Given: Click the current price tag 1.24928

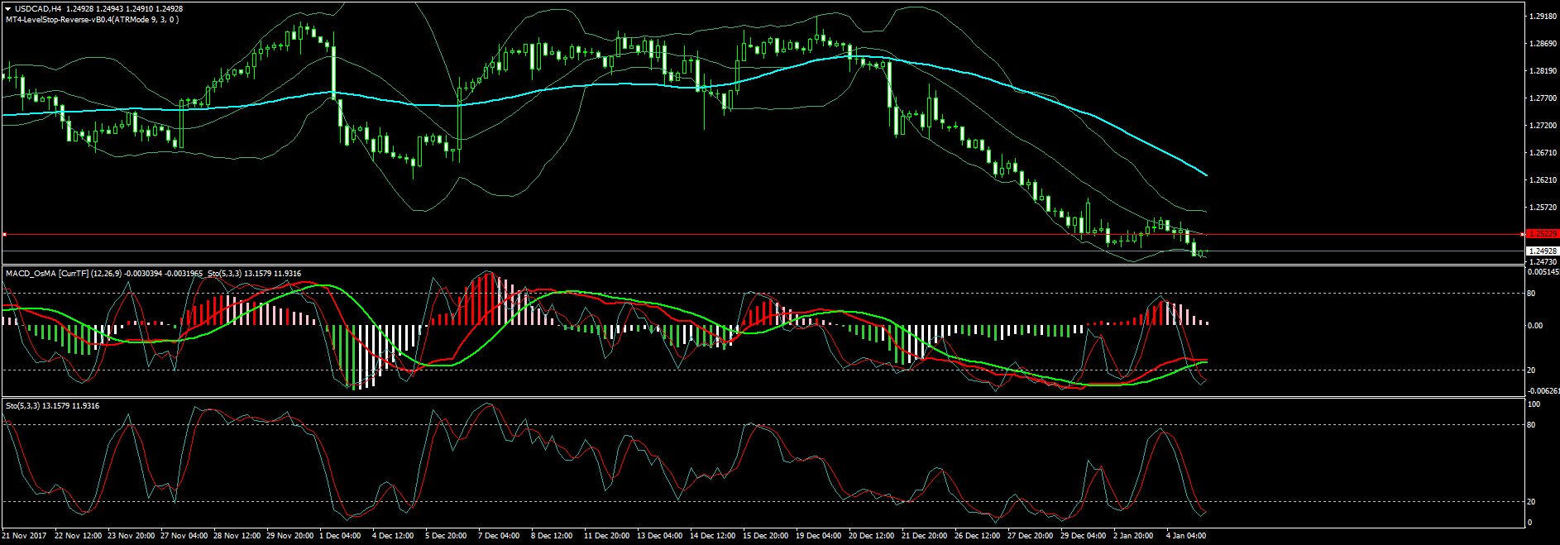Looking at the screenshot, I should click(x=1542, y=251).
